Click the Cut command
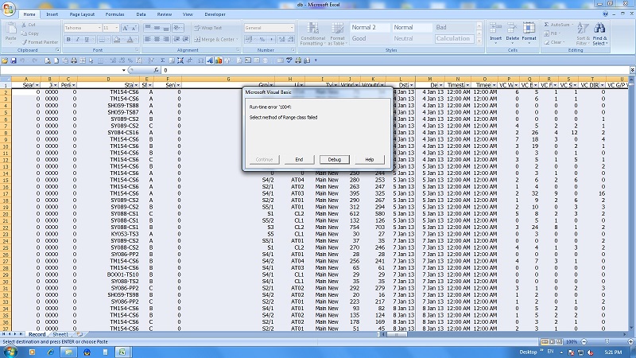 pyautogui.click(x=29, y=25)
